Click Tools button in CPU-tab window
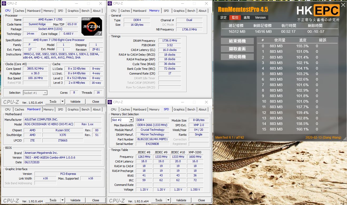Screen dimensions: 347x205 click(53, 102)
